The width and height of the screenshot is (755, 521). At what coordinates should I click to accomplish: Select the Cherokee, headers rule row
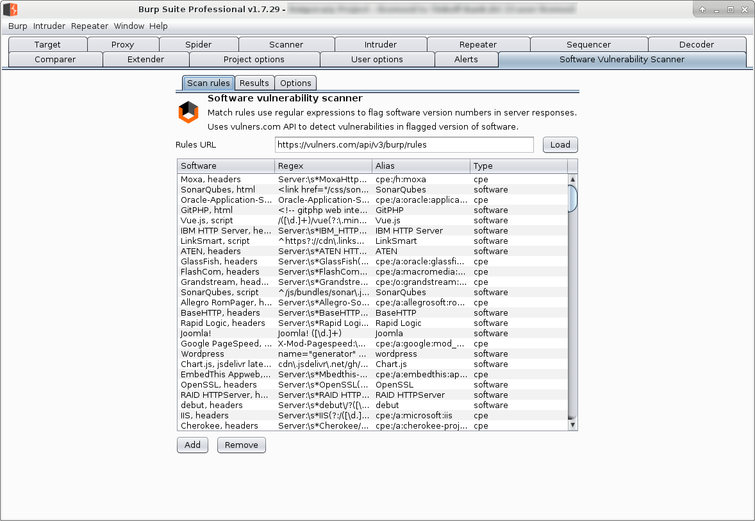tap(372, 425)
